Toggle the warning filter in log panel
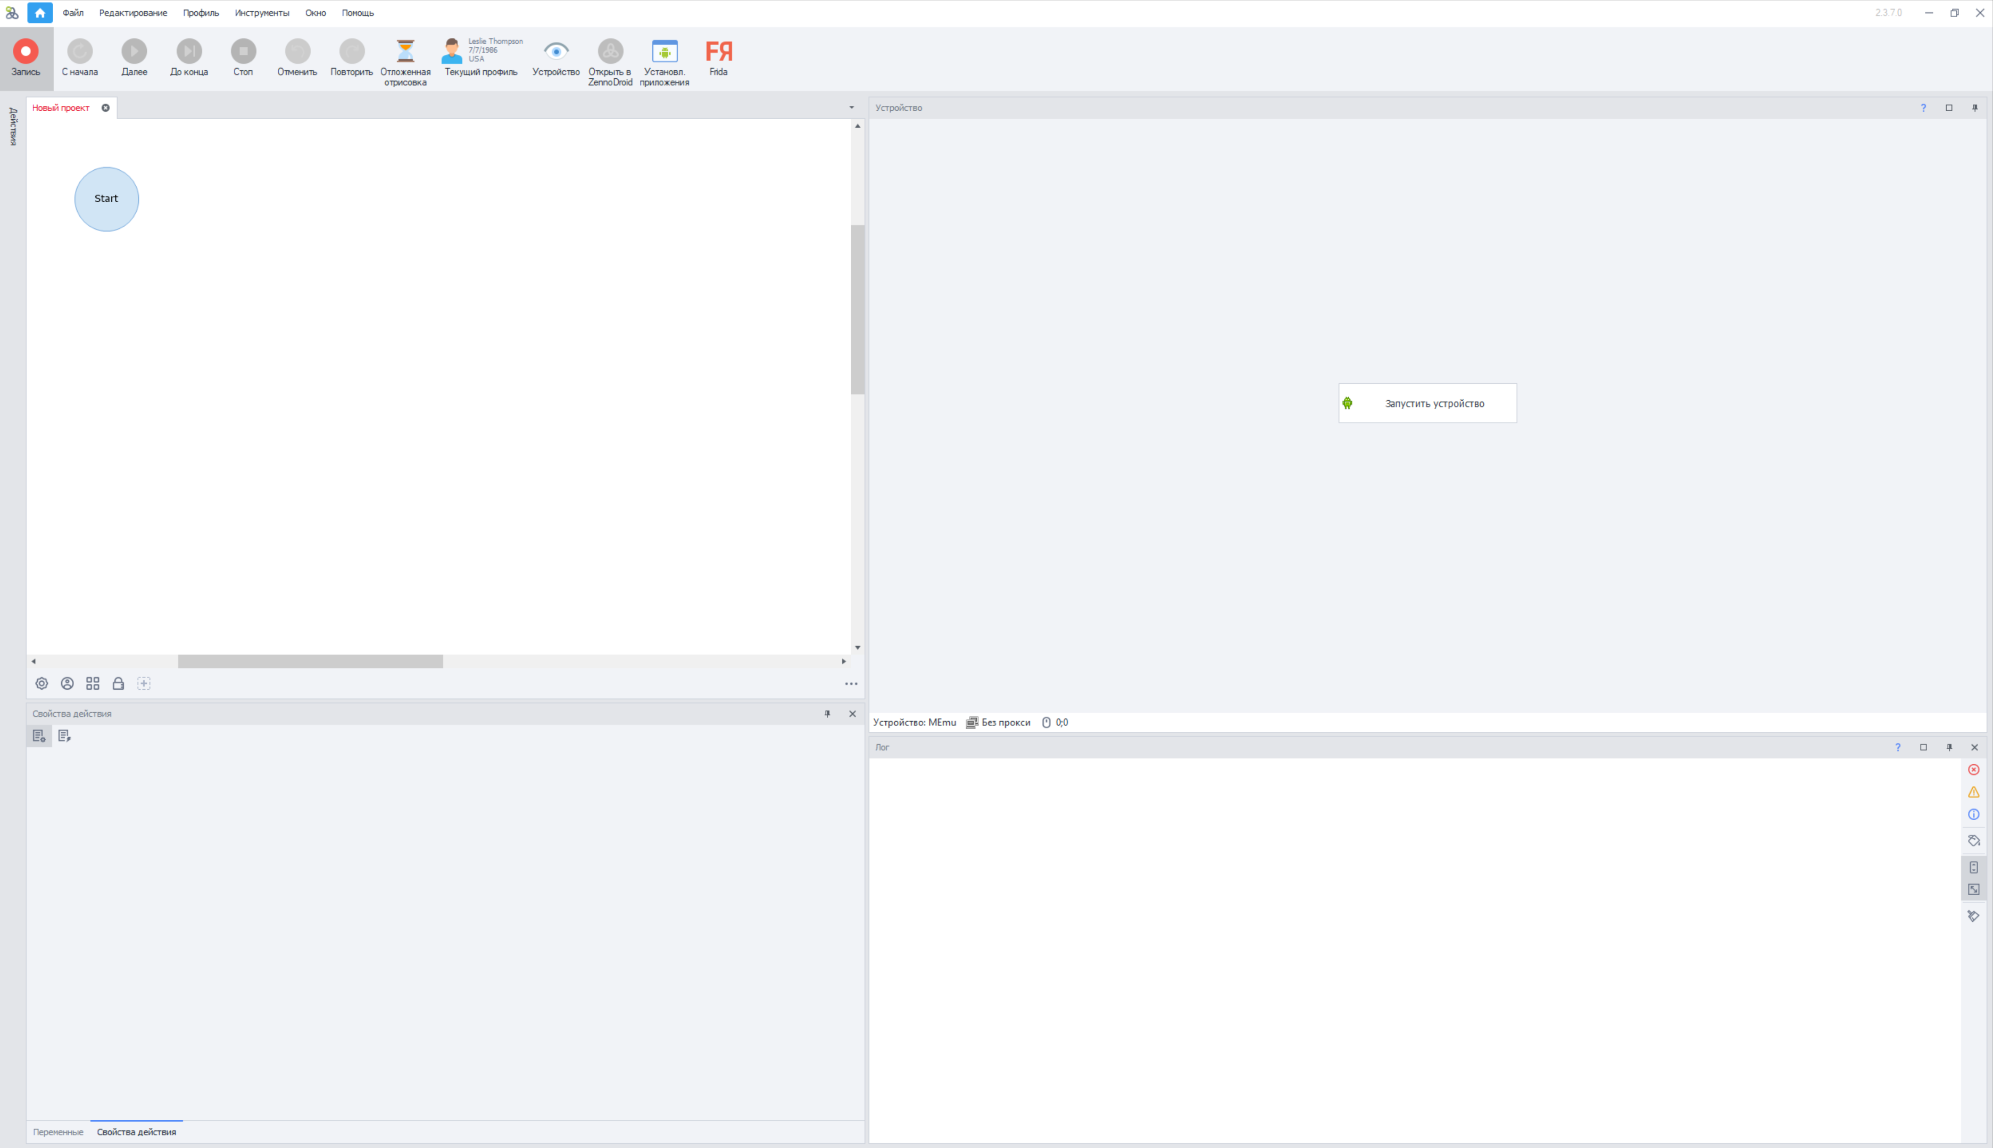This screenshot has width=1993, height=1148. (1973, 791)
